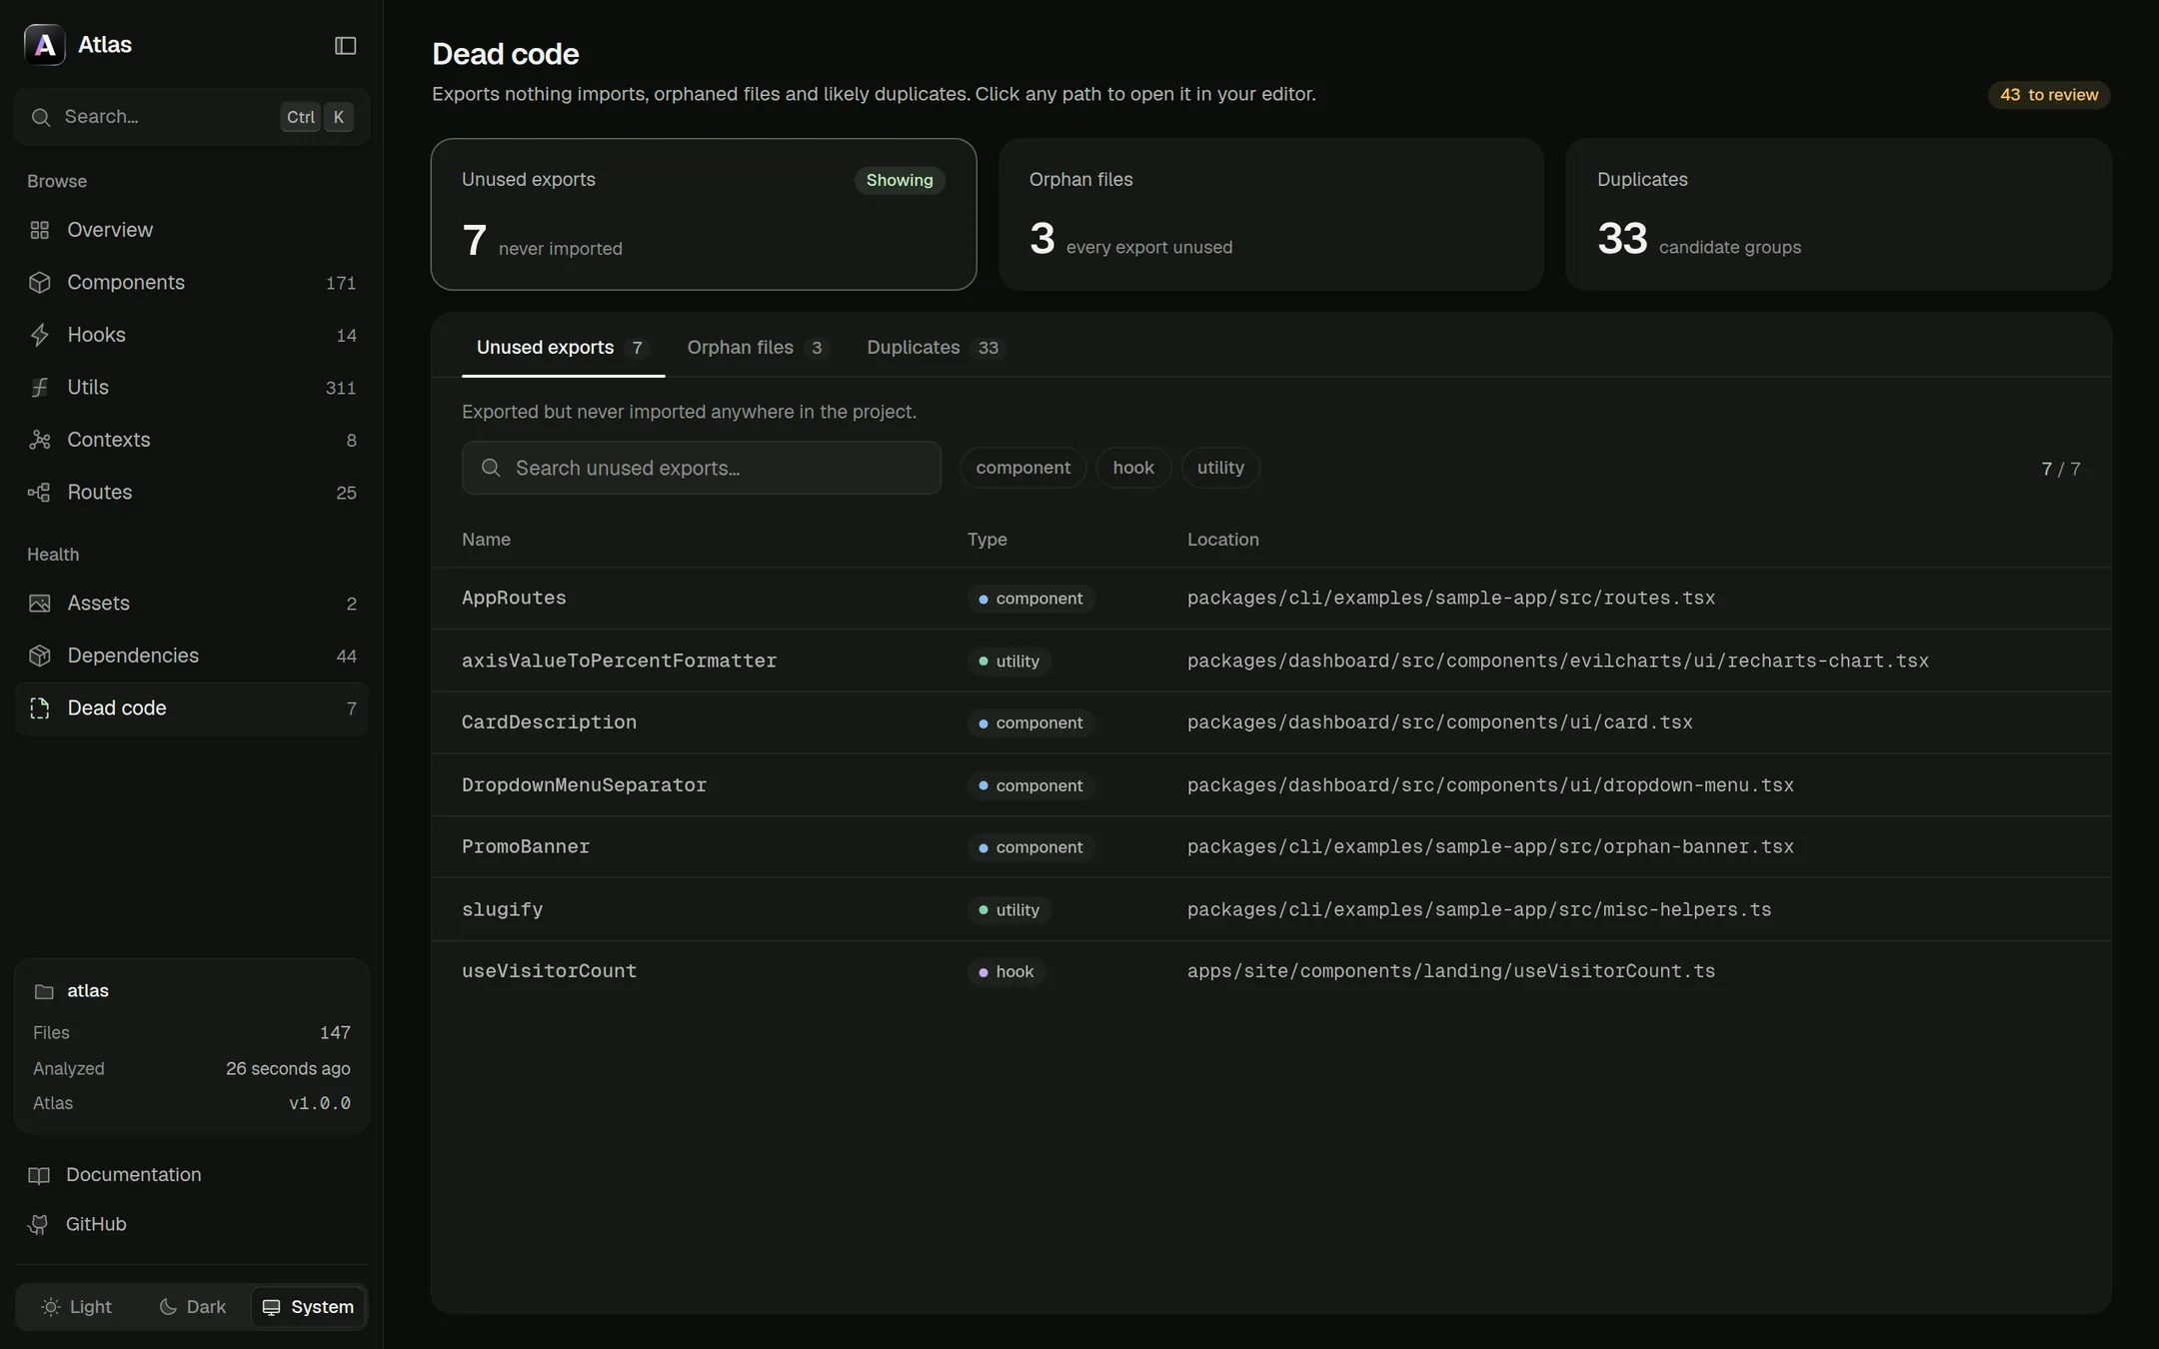Open the recharts-chart.tsx file path
Image resolution: width=2159 pixels, height=1349 pixels.
click(1557, 661)
